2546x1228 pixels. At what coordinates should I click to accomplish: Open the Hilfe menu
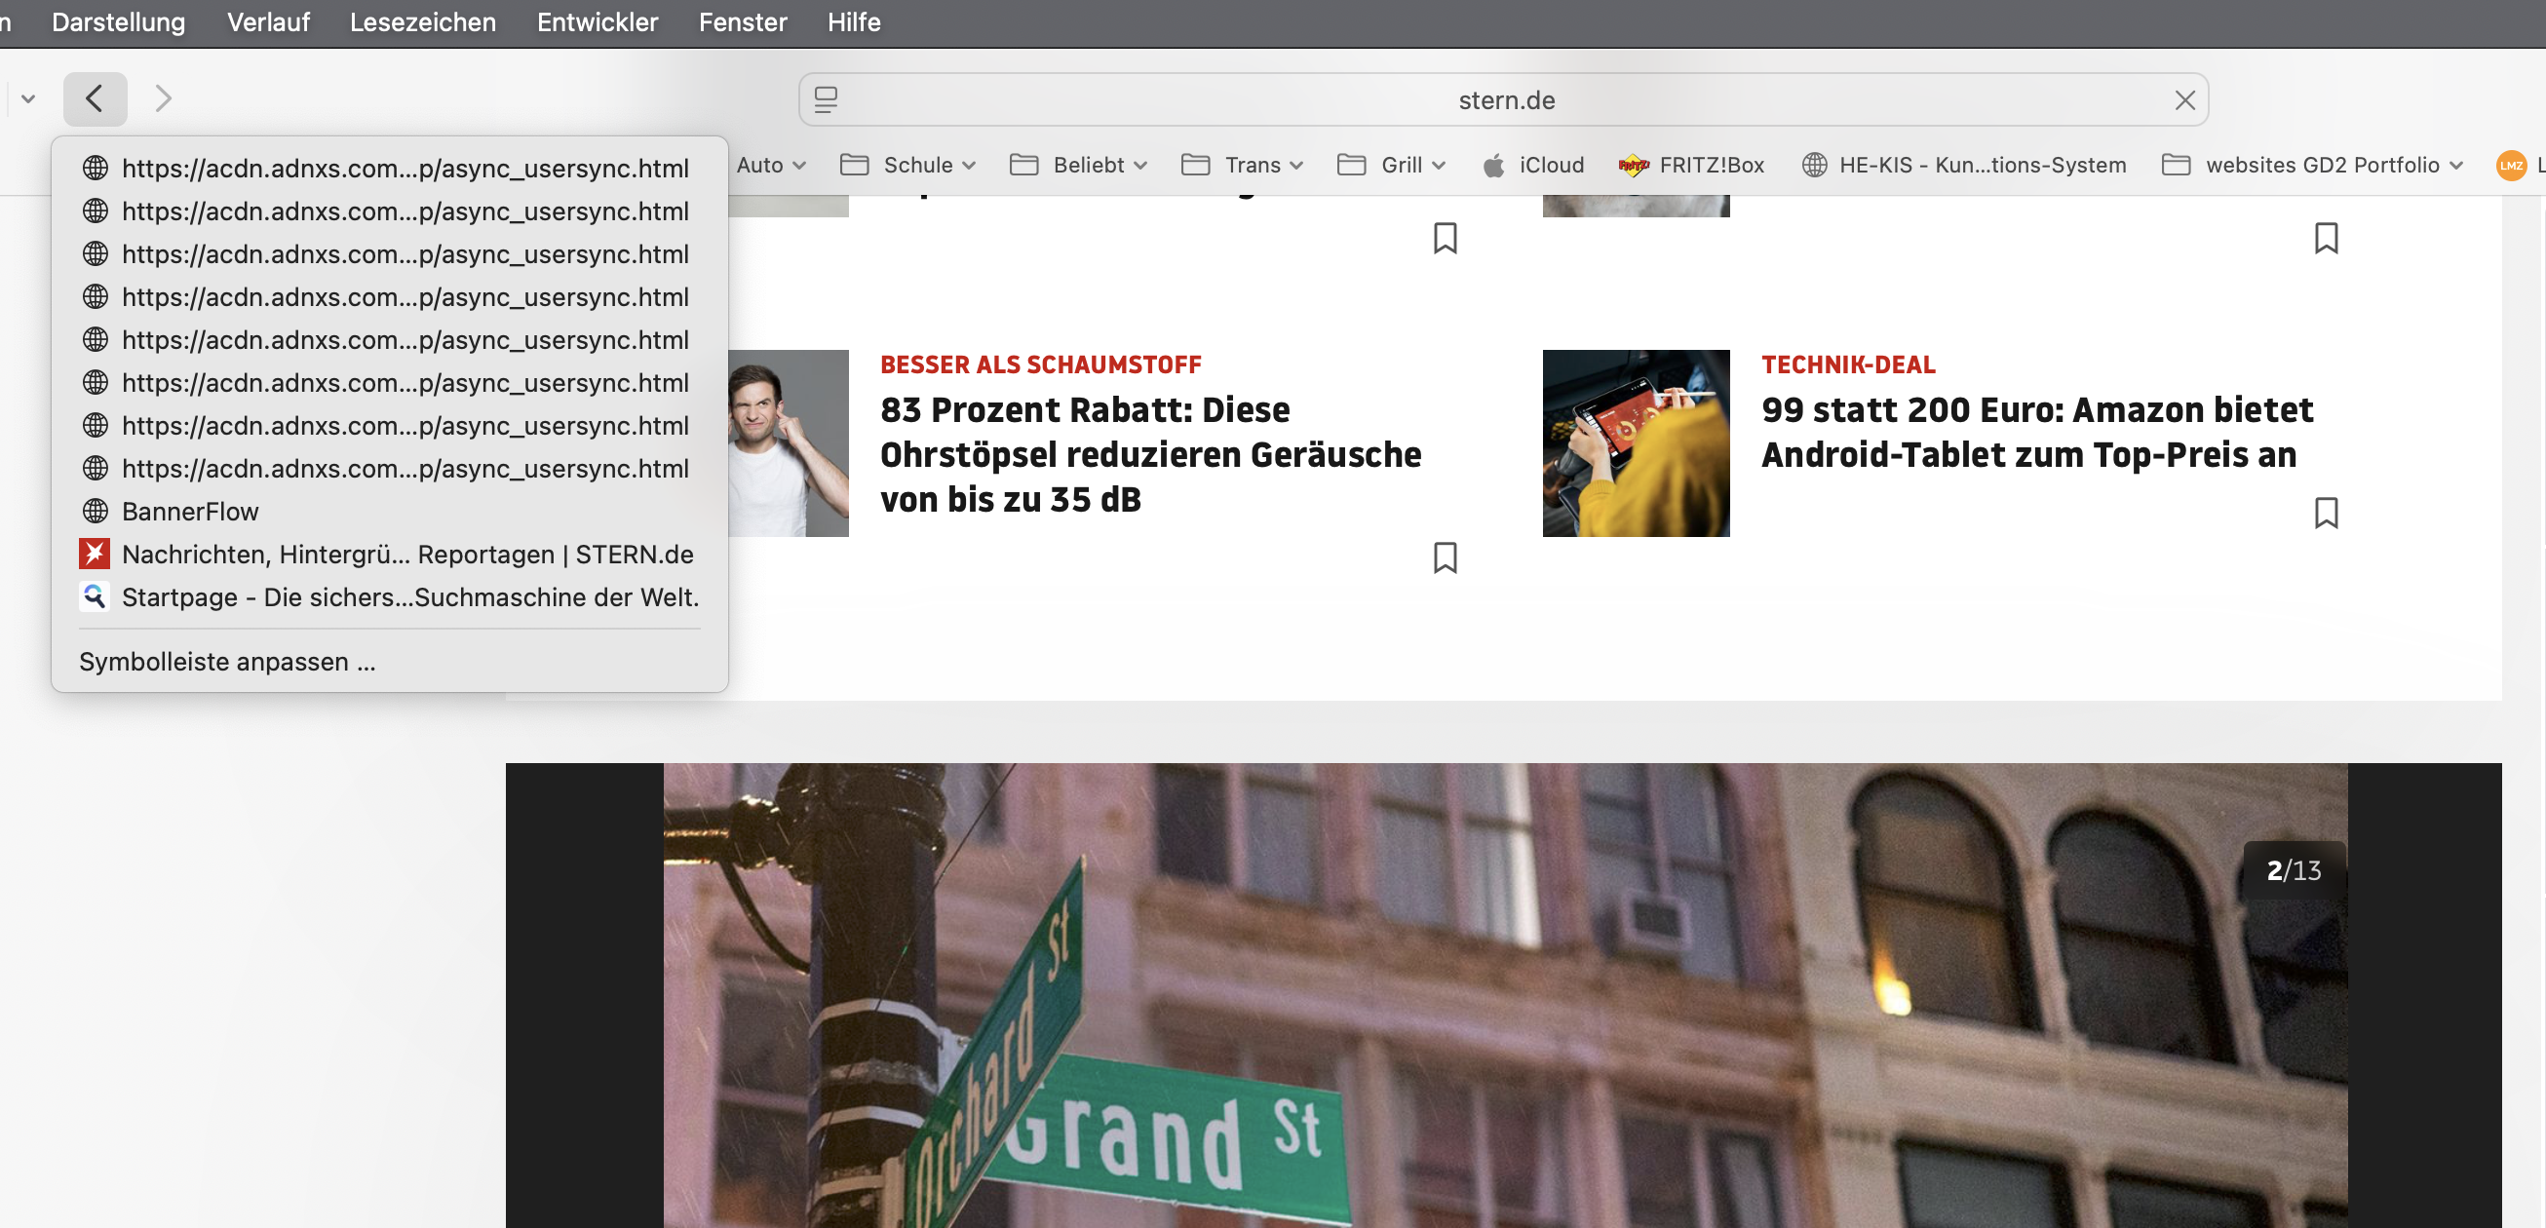[x=854, y=21]
